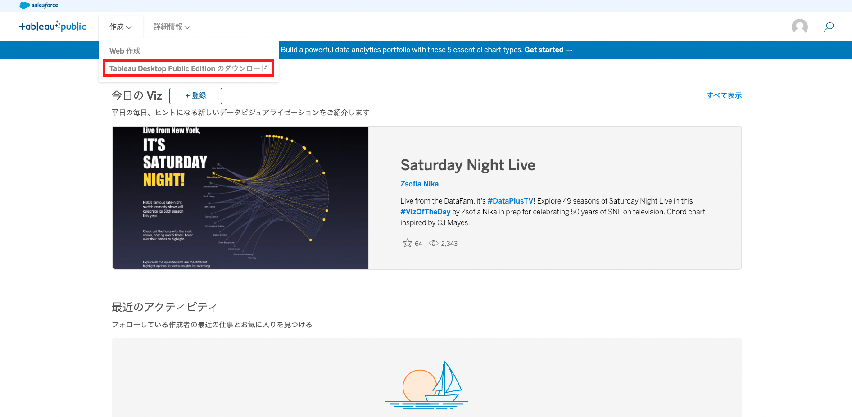Favorite the viz using the star icon
This screenshot has width=852, height=417.
coord(407,243)
